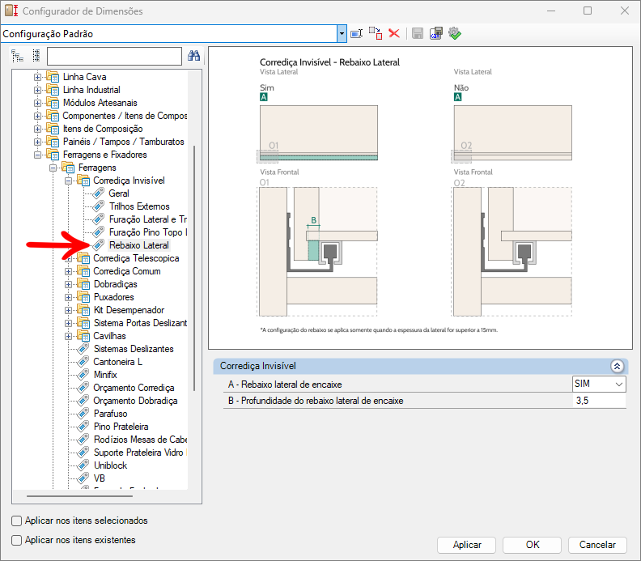Collapse the Ferragens e Fixadores node

point(37,155)
